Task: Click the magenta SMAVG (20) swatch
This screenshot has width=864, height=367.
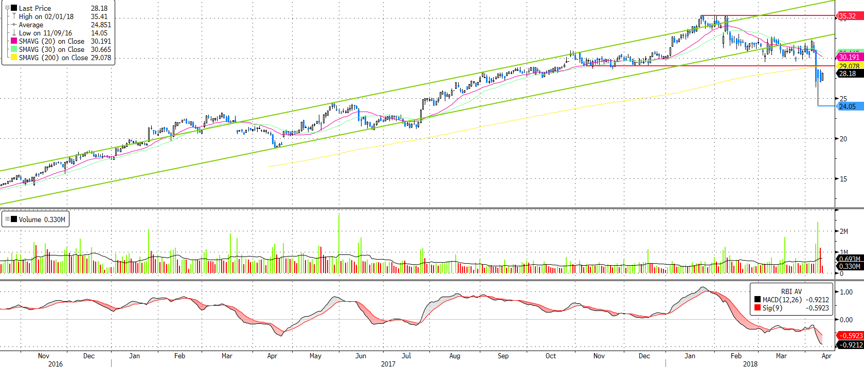Action: (x=14, y=41)
